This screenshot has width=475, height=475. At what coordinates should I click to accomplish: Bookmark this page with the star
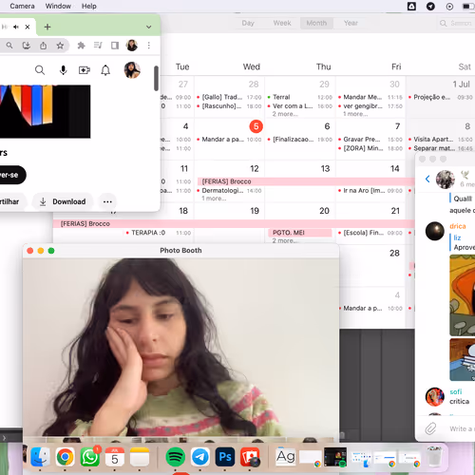[x=60, y=46]
